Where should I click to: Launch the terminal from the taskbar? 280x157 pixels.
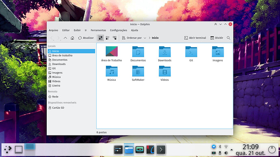pos(161,150)
